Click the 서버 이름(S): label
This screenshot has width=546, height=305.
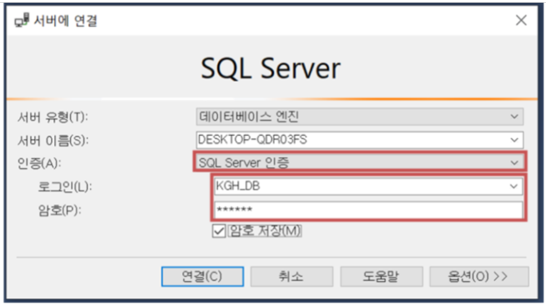[x=53, y=141]
